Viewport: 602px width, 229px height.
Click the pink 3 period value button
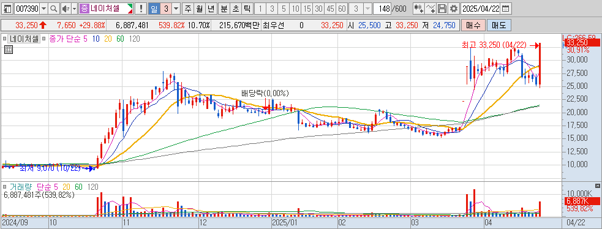(165, 9)
